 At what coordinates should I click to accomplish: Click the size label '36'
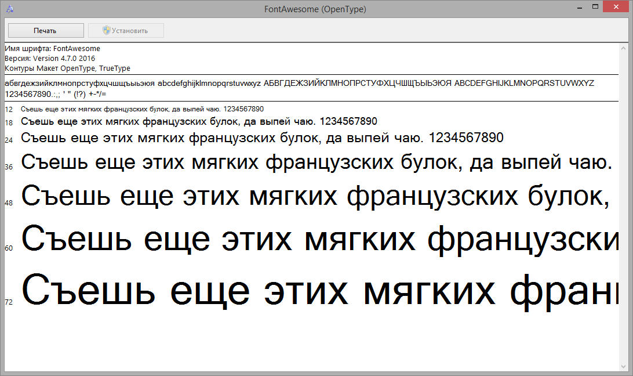tap(9, 167)
